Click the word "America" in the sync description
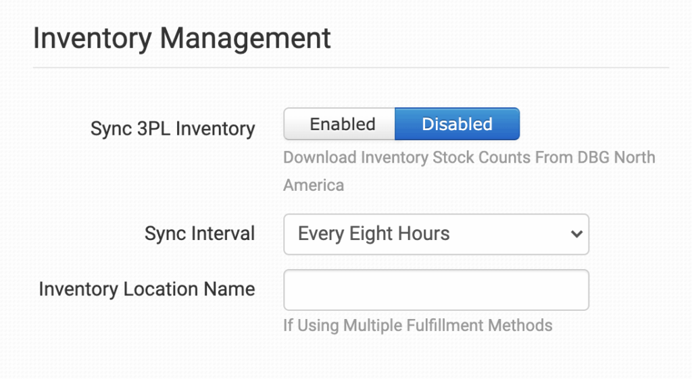Viewport: 692px width, 379px height. (314, 185)
